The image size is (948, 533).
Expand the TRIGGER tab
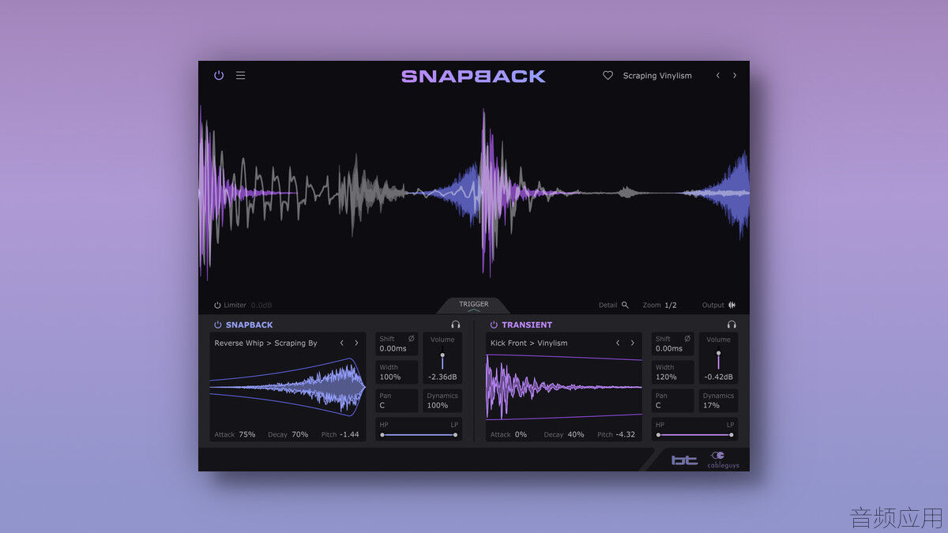pos(474,306)
